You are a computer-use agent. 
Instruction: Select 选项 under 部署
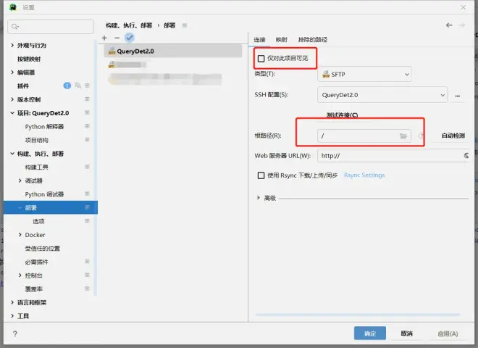[38, 221]
